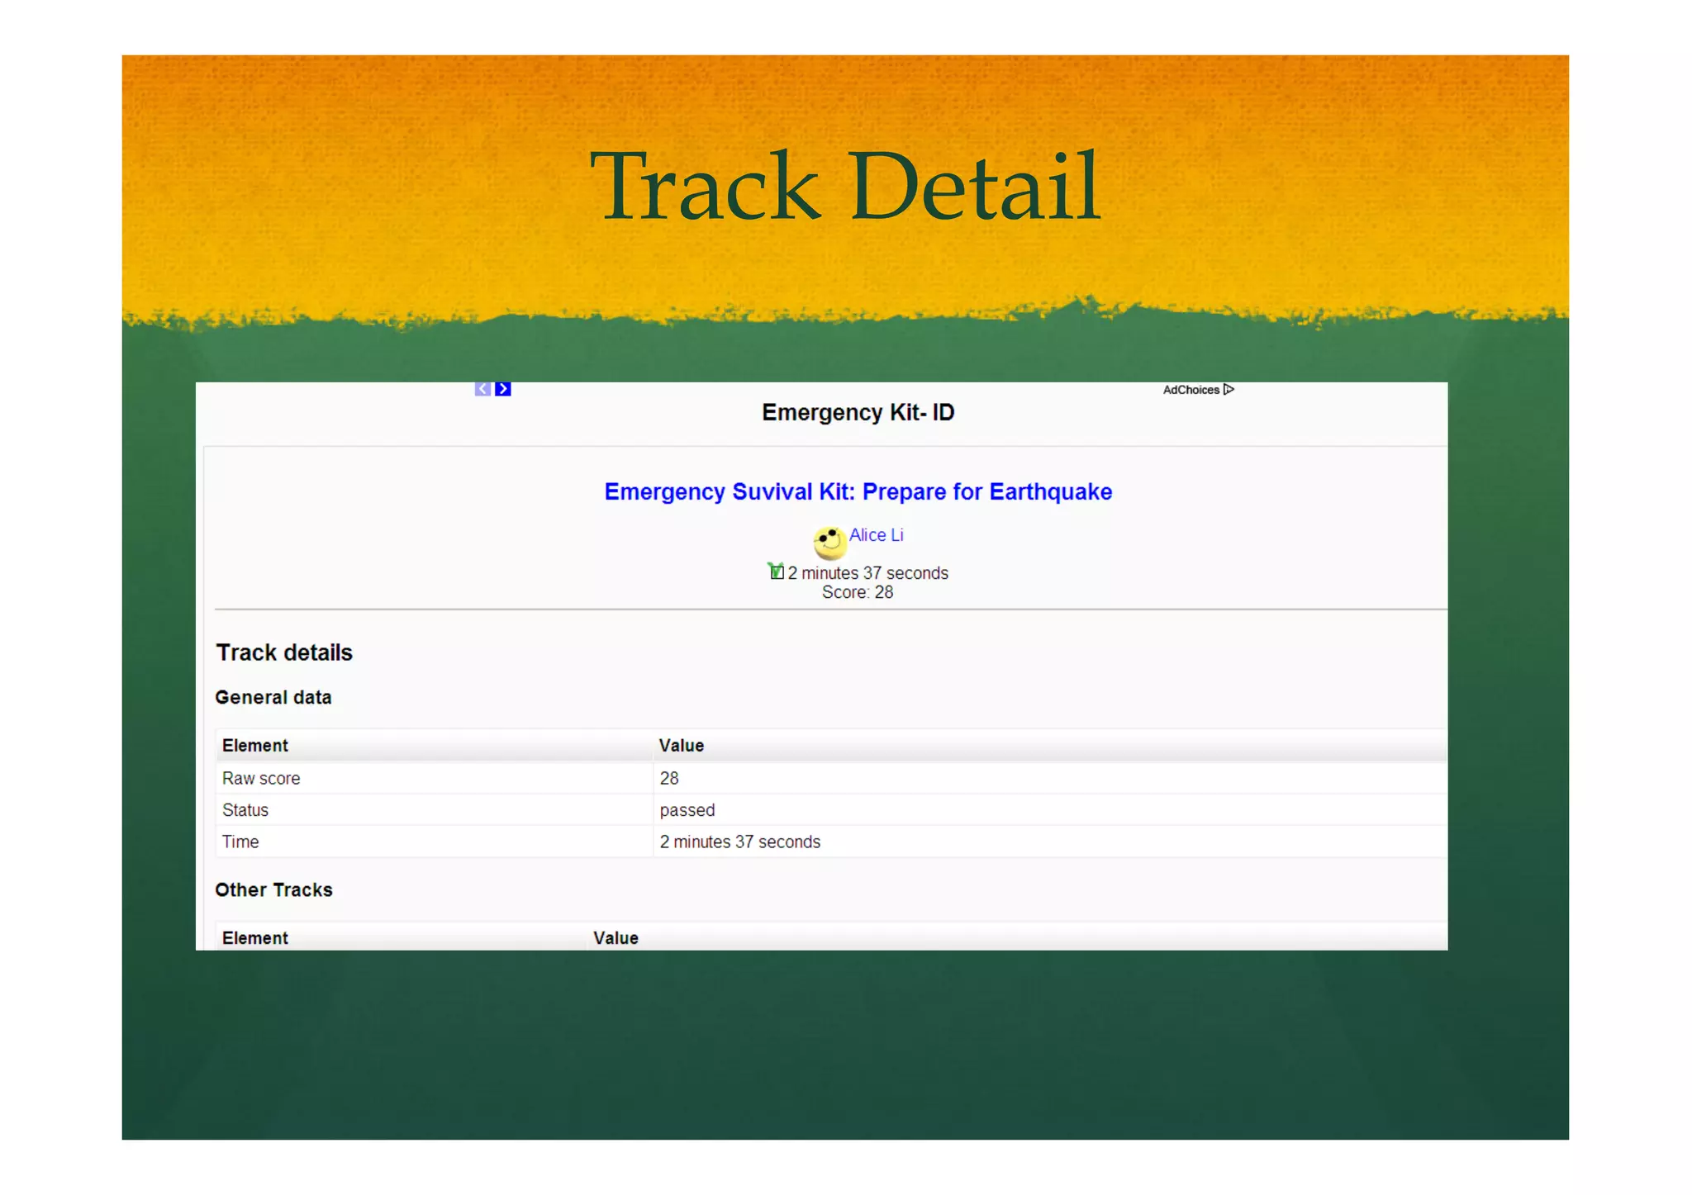This screenshot has height=1195, width=1692.
Task: Click the previous ad arrow icon
Action: click(482, 389)
